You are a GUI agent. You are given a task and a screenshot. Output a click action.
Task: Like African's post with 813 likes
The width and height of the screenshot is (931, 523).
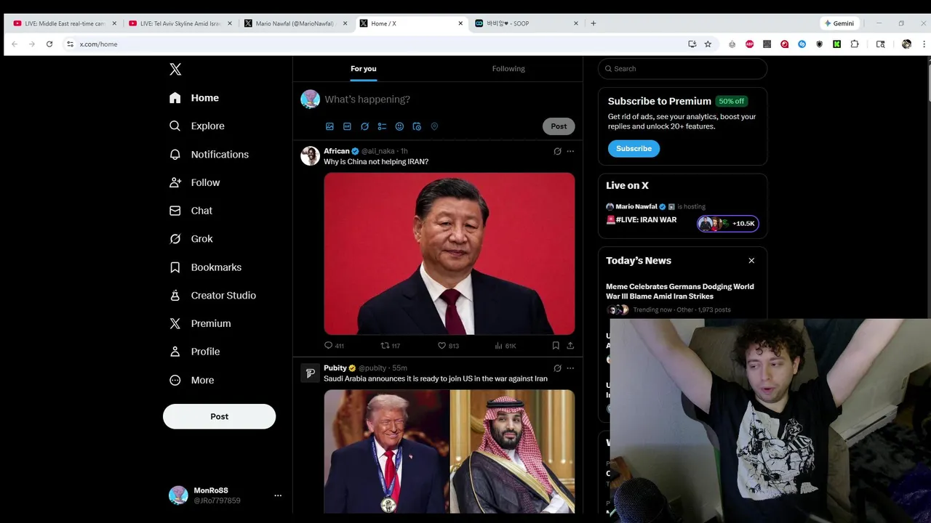[x=448, y=346]
